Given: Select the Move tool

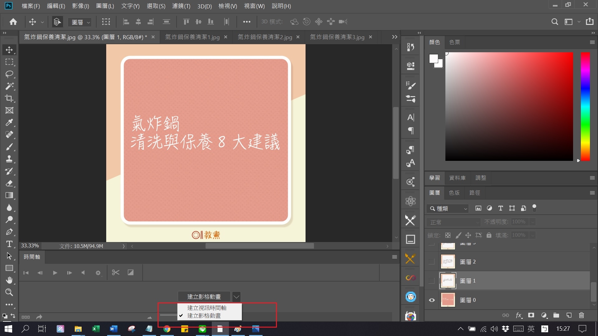Looking at the screenshot, I should [9, 49].
